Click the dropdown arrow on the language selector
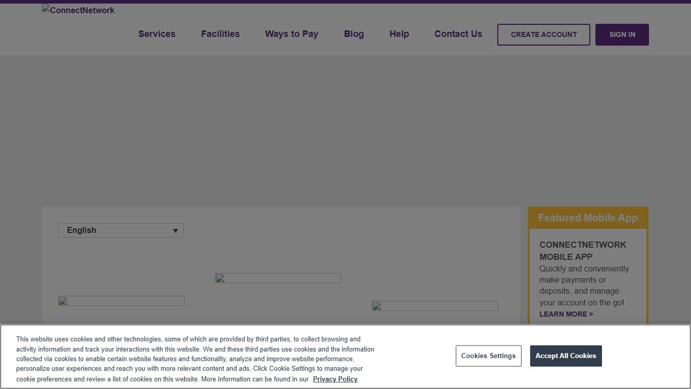Image resolution: width=691 pixels, height=389 pixels. [x=176, y=230]
